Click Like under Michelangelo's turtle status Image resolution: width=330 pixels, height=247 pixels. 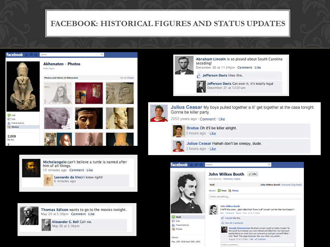(90, 170)
